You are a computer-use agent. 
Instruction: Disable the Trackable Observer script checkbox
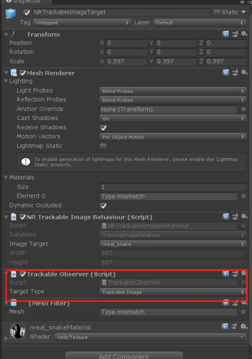click(22, 274)
